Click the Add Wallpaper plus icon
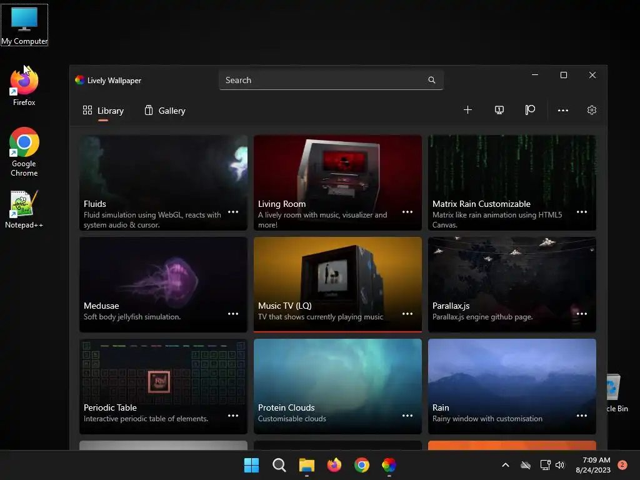640x480 pixels. (x=467, y=110)
